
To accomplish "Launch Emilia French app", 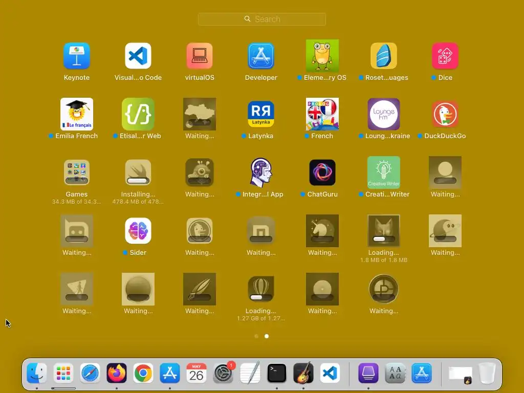I will coord(77,114).
